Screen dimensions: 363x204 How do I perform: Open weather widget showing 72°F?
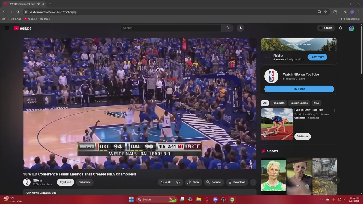tap(13, 199)
